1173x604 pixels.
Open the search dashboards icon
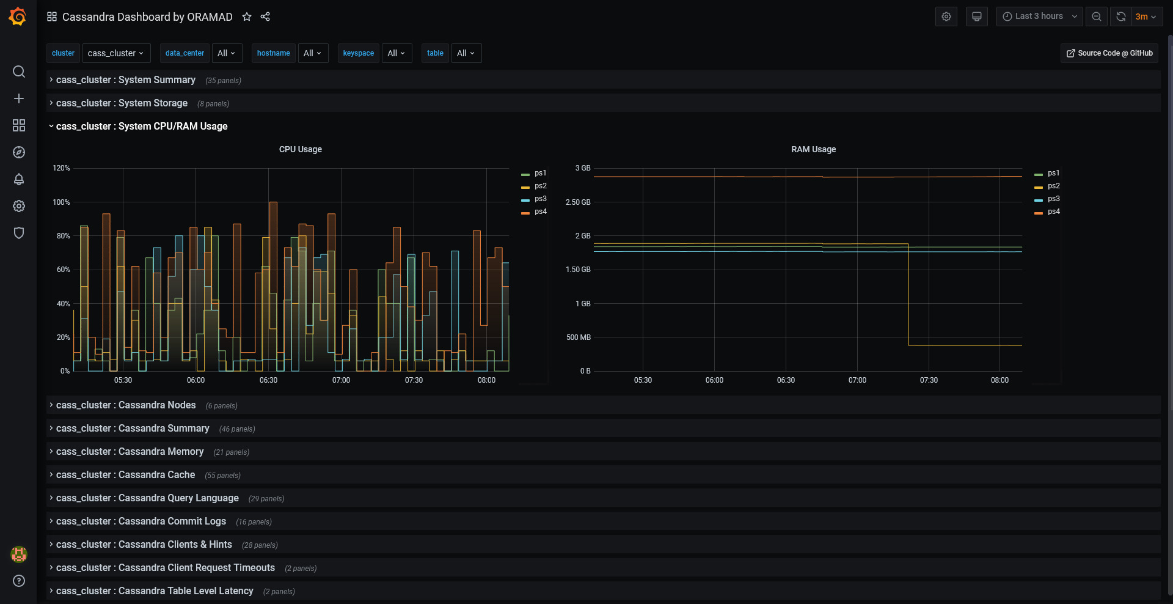point(19,72)
